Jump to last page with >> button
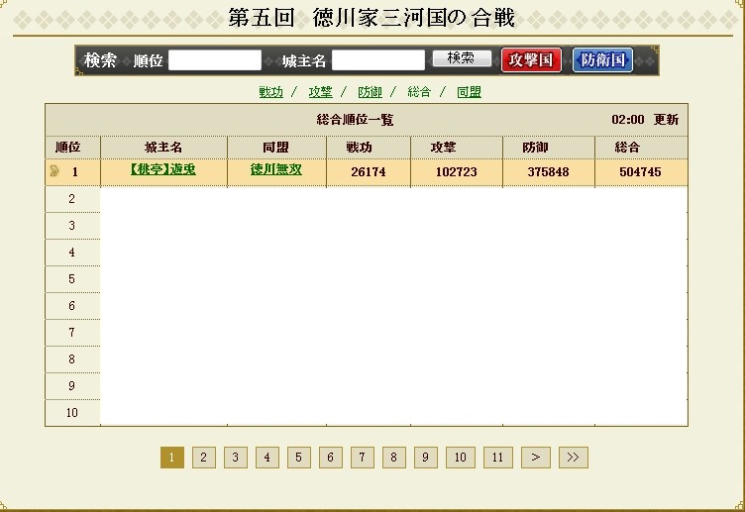Image resolution: width=745 pixels, height=512 pixels. click(x=573, y=458)
